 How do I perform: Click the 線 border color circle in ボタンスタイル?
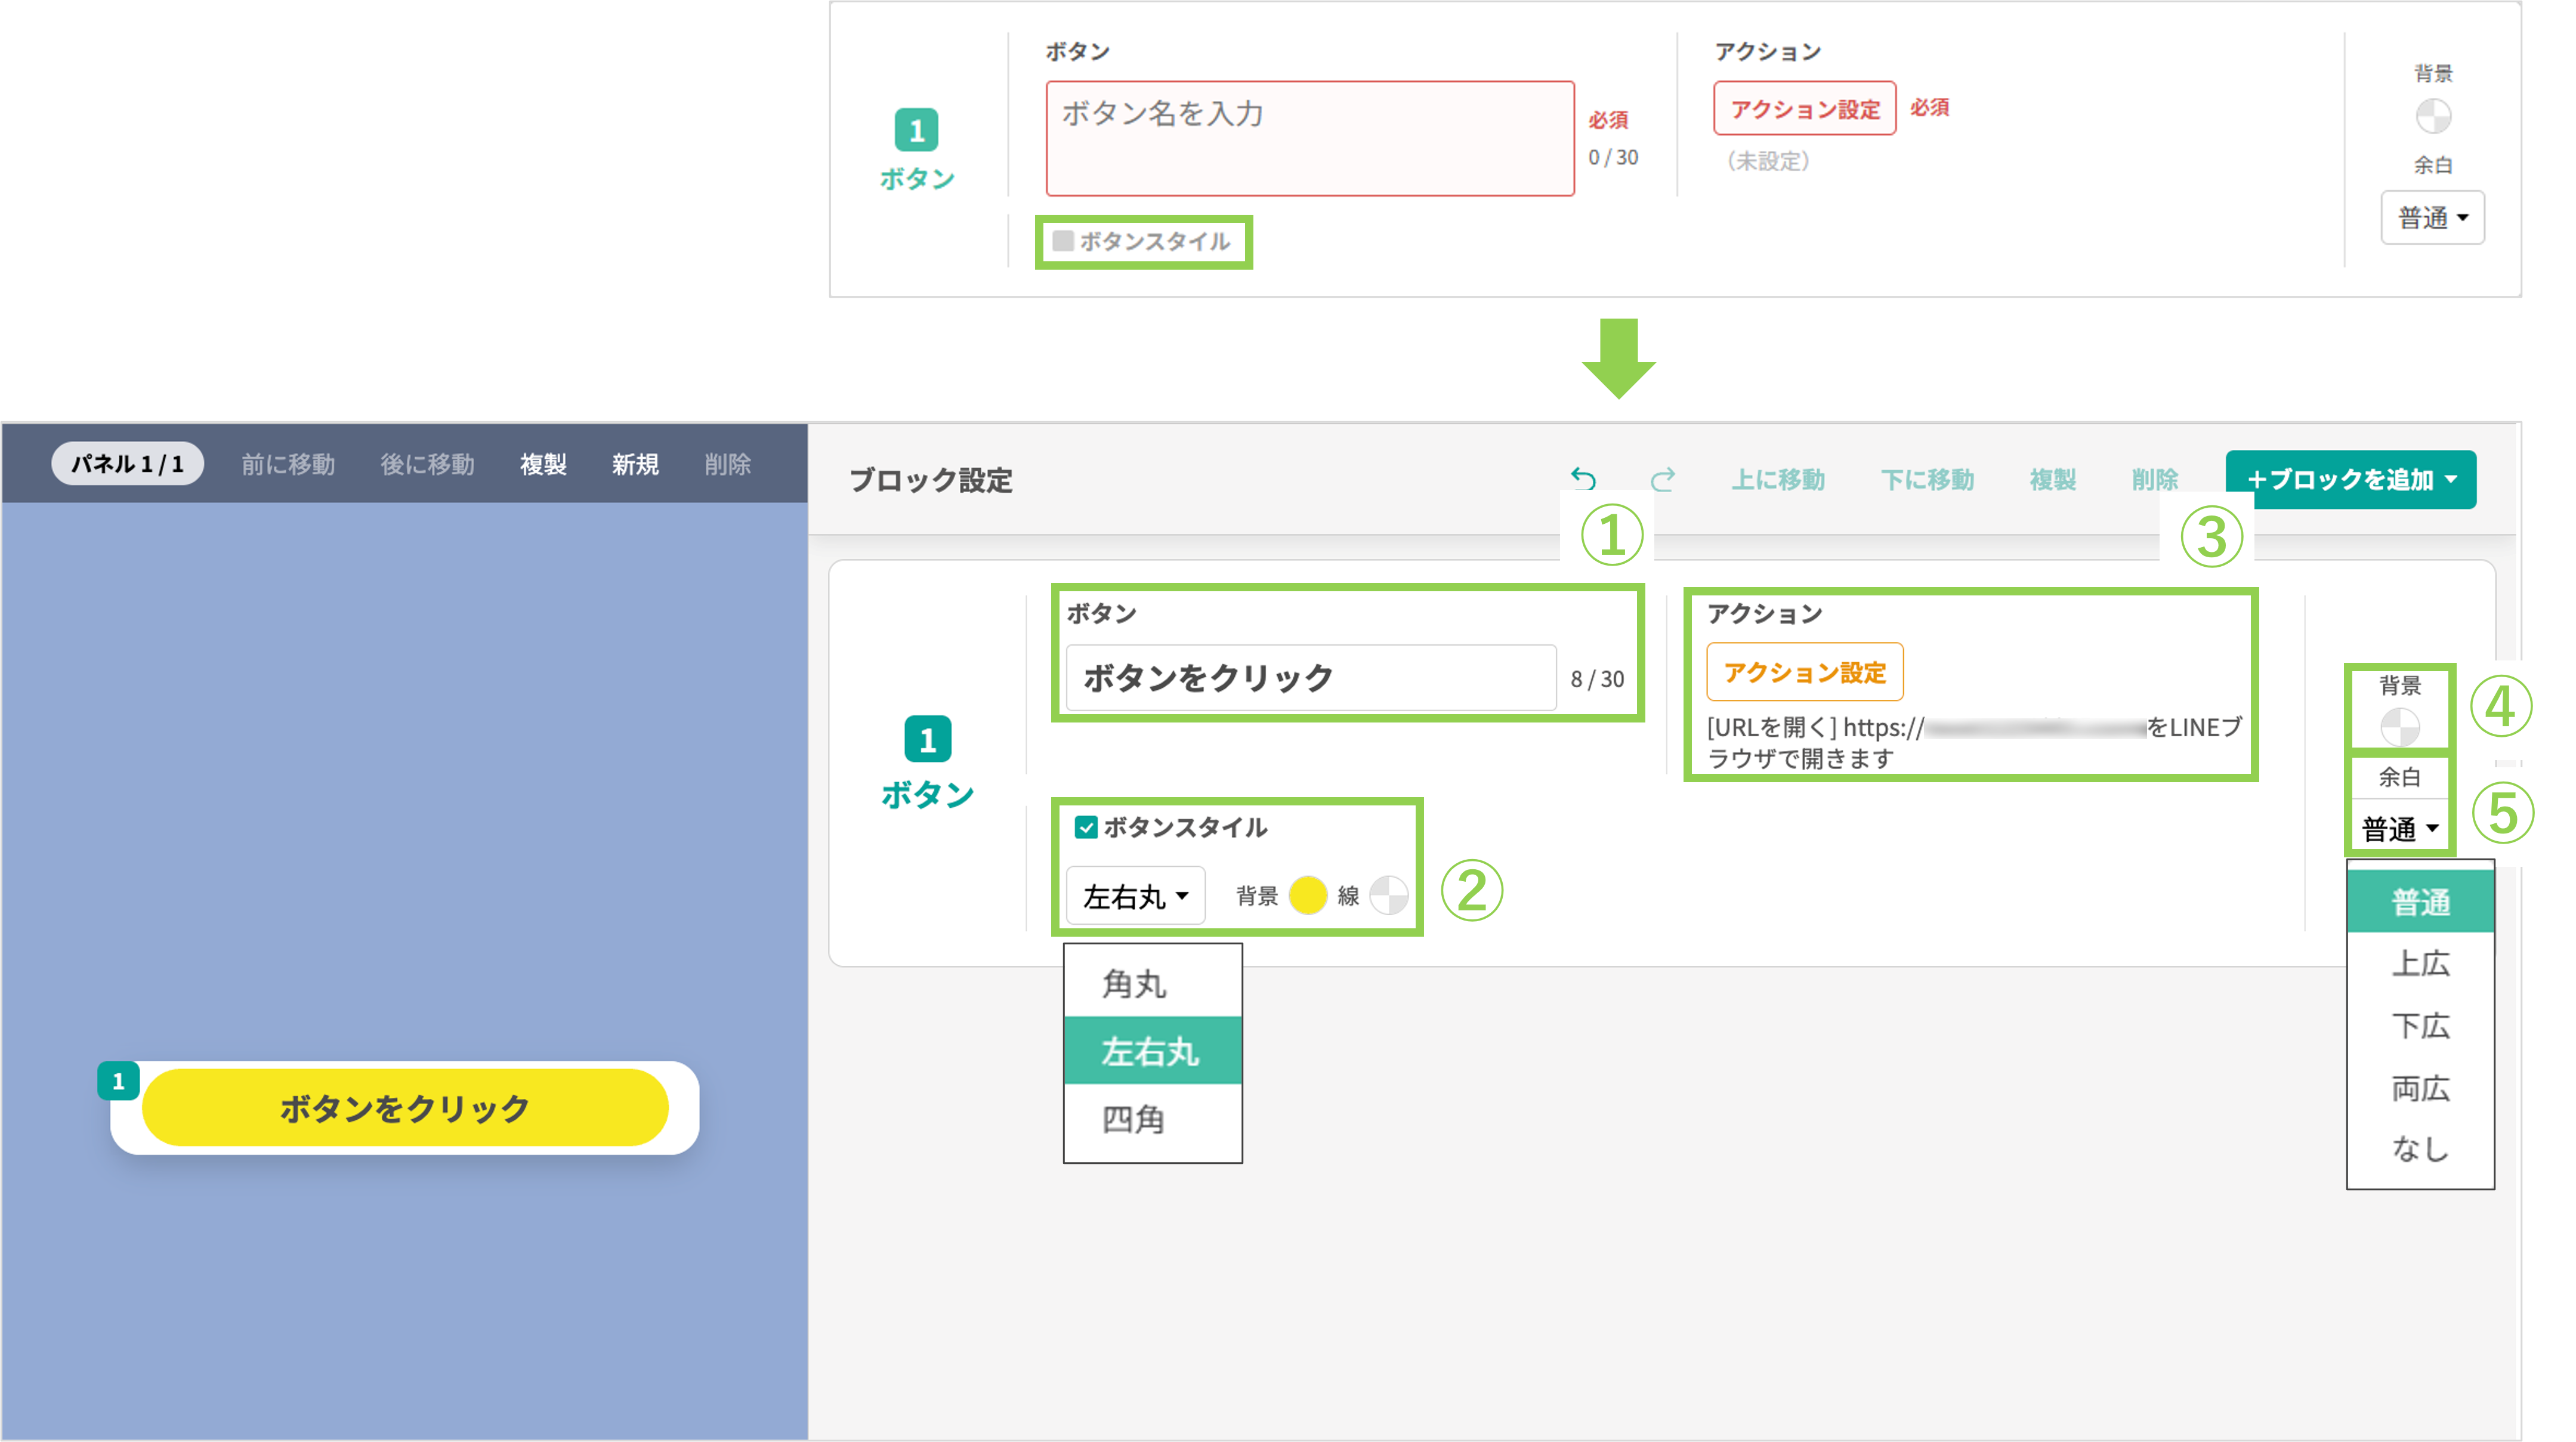tap(1391, 896)
